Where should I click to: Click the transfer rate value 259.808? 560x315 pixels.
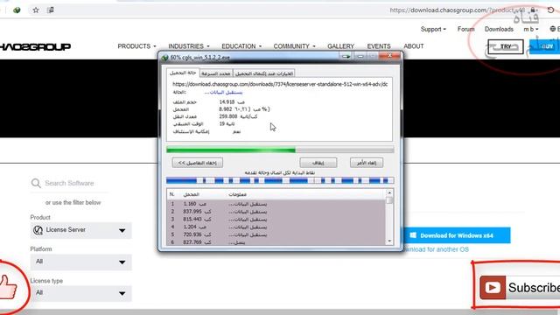228,116
